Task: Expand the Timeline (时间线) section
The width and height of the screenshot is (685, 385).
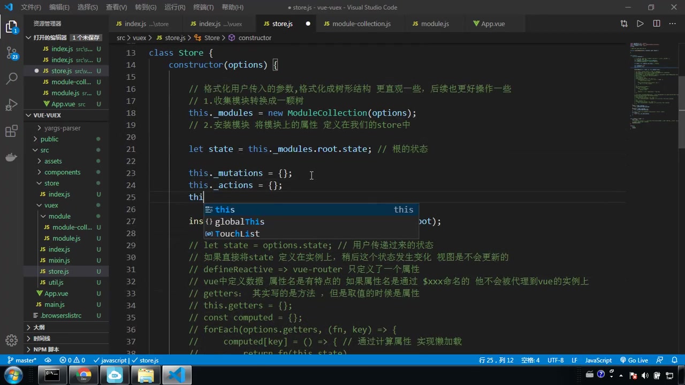Action: 67,338
